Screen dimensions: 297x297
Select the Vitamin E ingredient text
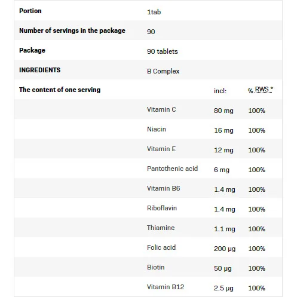point(161,149)
